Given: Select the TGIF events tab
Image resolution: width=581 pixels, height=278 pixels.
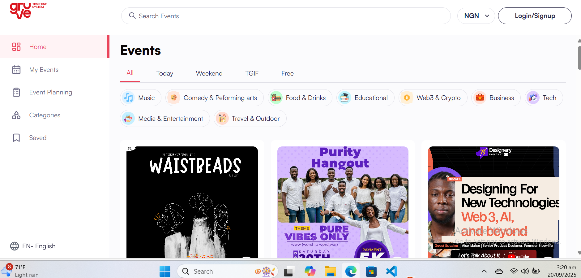Looking at the screenshot, I should (x=252, y=73).
